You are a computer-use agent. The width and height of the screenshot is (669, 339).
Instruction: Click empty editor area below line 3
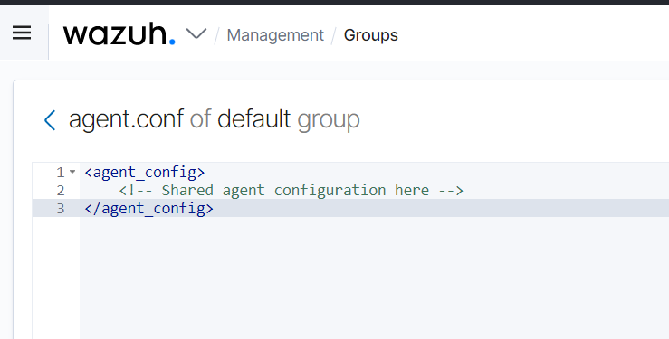click(374, 277)
